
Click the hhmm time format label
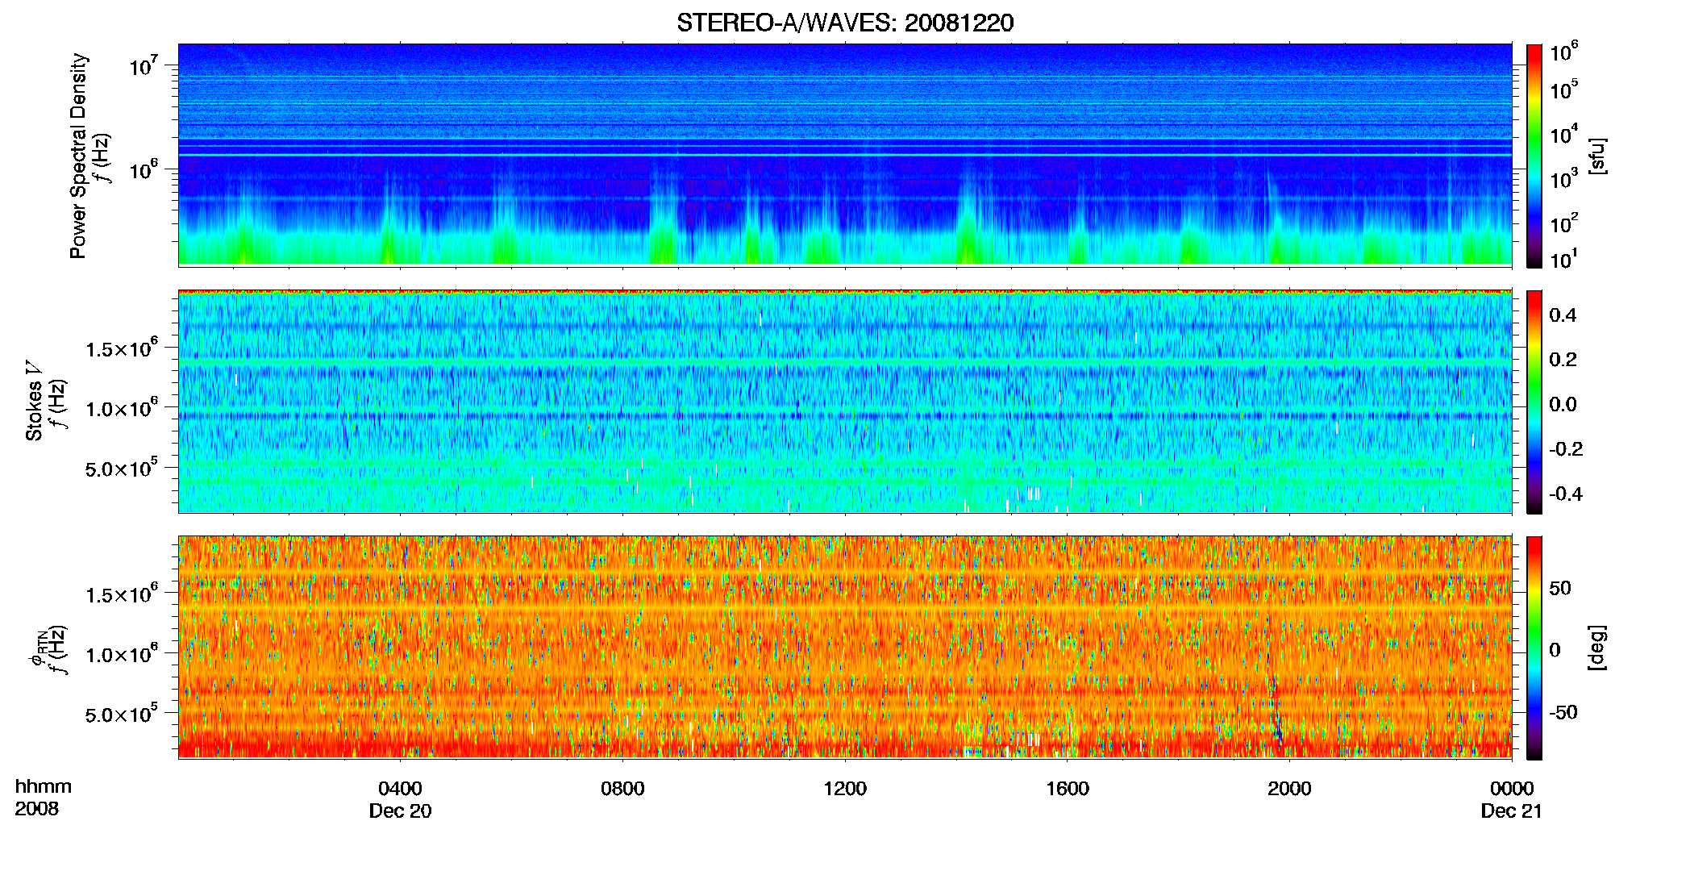(x=43, y=787)
